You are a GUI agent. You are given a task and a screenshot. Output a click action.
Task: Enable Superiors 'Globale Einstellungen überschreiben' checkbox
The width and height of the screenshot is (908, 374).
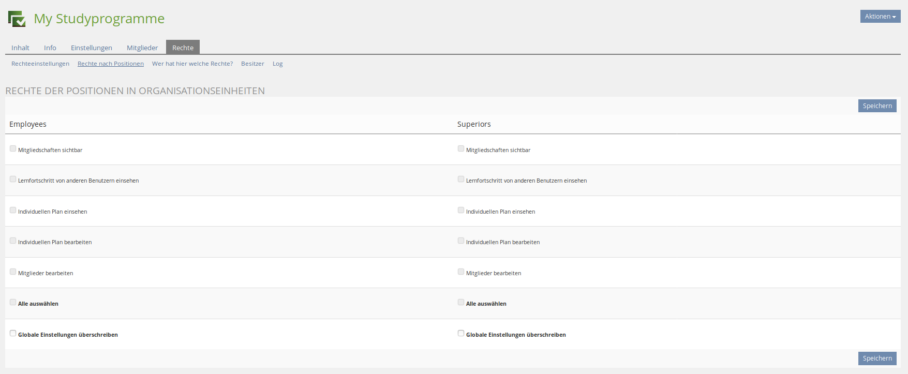461,333
